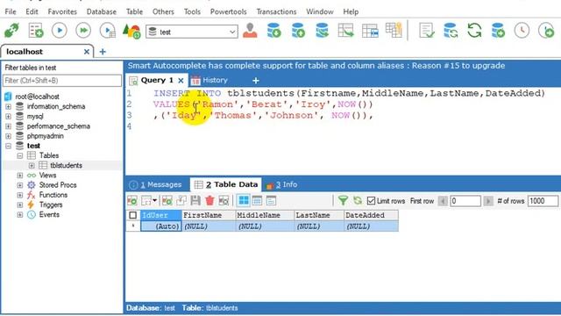Add a new query tab with plus
The height and width of the screenshot is (316, 561).
(256, 81)
